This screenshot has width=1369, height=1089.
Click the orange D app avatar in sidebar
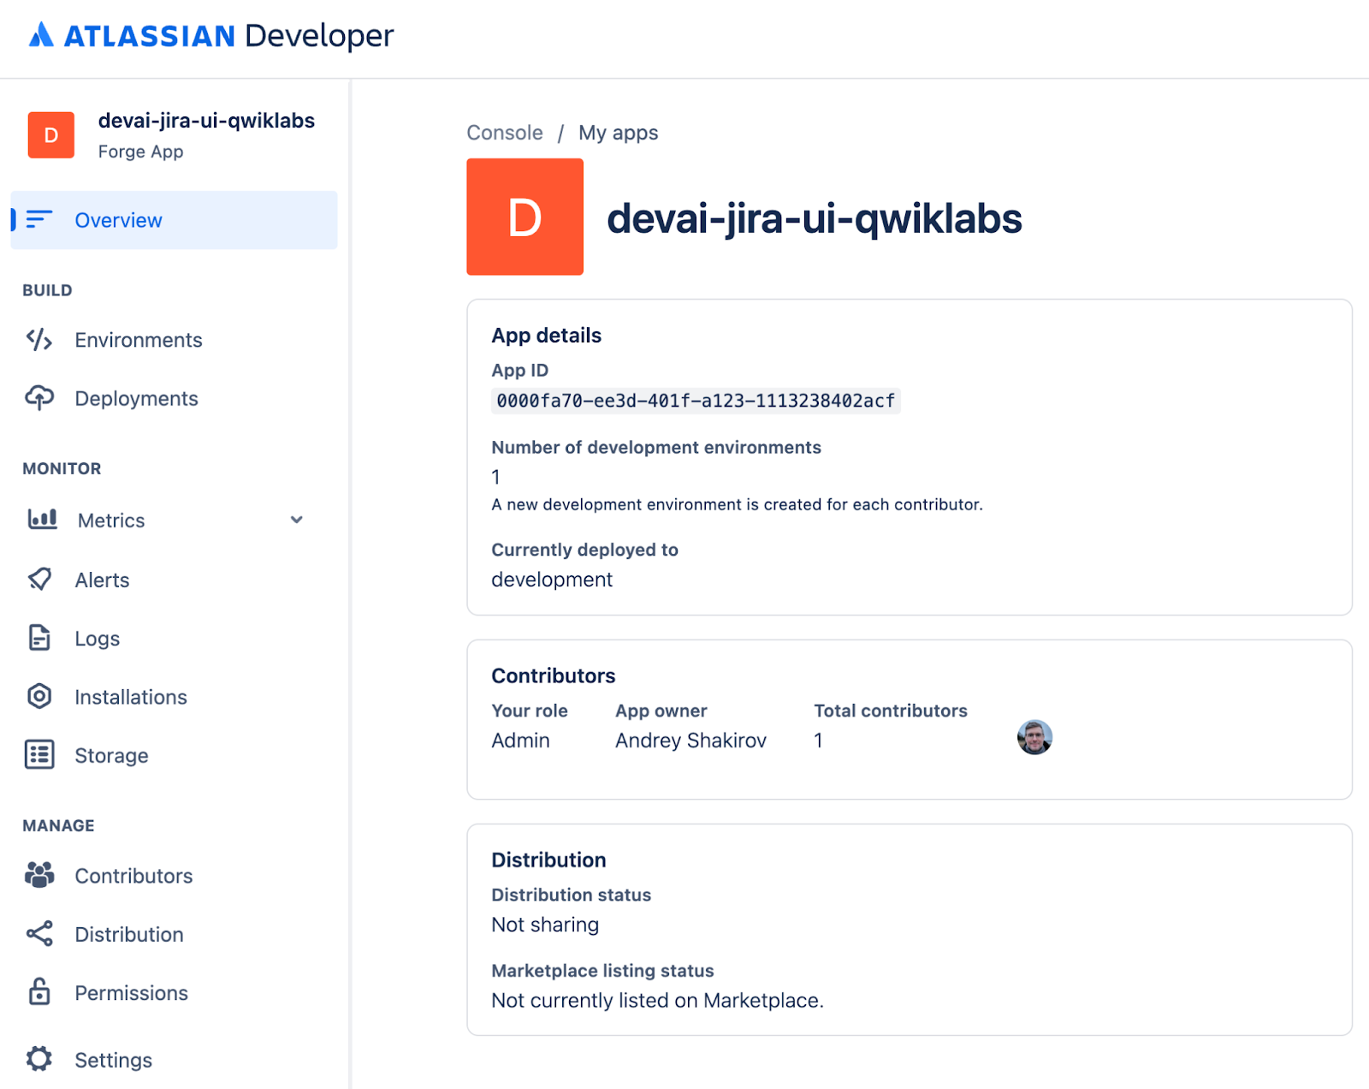[51, 135]
